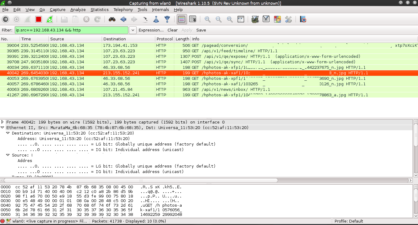Image resolution: width=418 pixels, height=225 pixels.
Task: Toggle colorize packet list
Action: click(182, 20)
